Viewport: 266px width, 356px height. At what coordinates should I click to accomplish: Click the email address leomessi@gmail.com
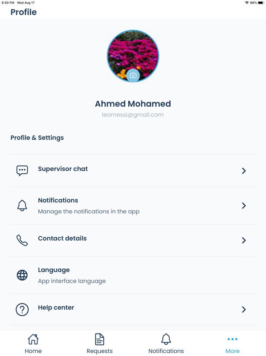[x=133, y=115]
